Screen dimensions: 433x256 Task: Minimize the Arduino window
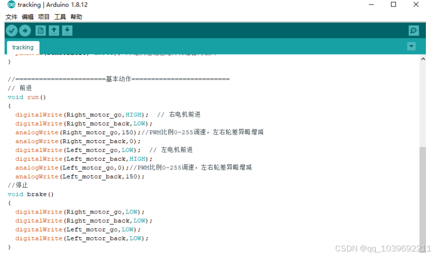tap(371, 5)
